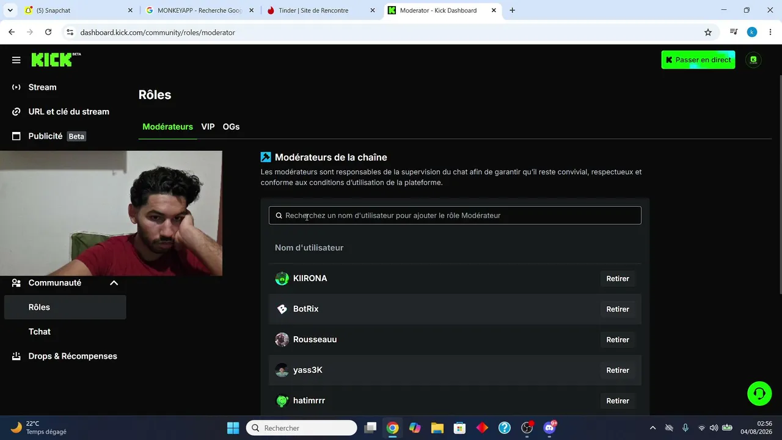Open the Windows Start menu
This screenshot has height=440, width=782.
[x=233, y=428]
